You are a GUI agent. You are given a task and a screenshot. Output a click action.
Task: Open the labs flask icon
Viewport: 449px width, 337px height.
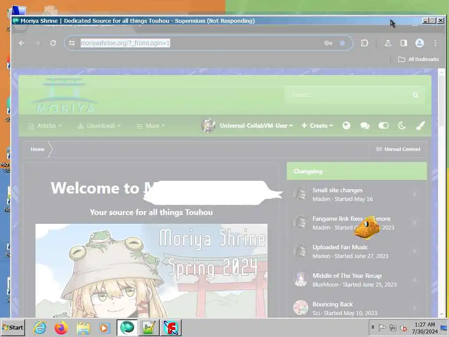pos(388,43)
